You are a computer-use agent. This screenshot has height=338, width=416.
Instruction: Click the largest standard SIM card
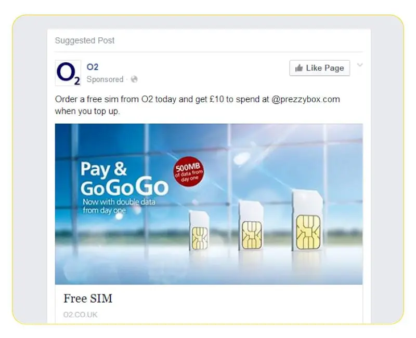point(307,220)
